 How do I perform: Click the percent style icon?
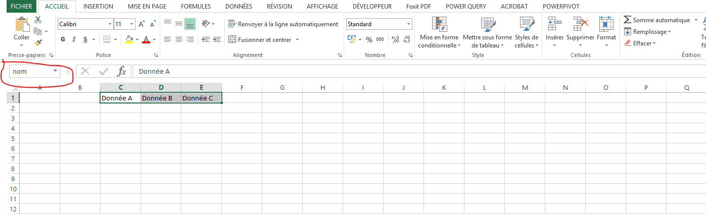pyautogui.click(x=369, y=39)
